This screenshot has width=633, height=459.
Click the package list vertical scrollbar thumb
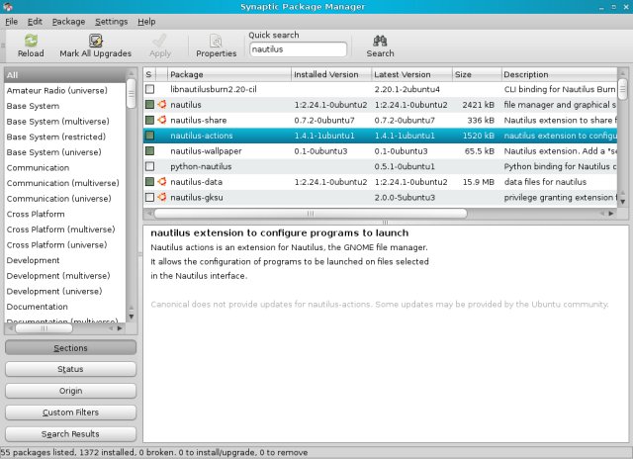click(622, 89)
